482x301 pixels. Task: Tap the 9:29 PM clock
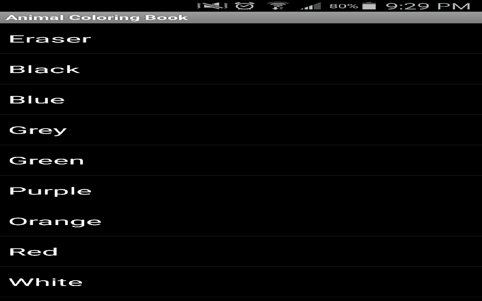(x=428, y=6)
